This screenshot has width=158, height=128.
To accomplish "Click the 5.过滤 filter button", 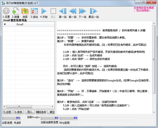I will point(8,112).
